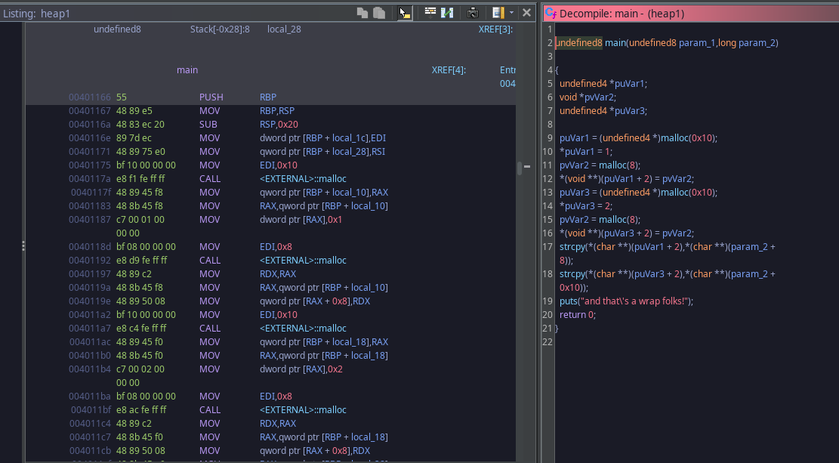Click the left margin divider handle dots
839x463 pixels.
(23, 246)
